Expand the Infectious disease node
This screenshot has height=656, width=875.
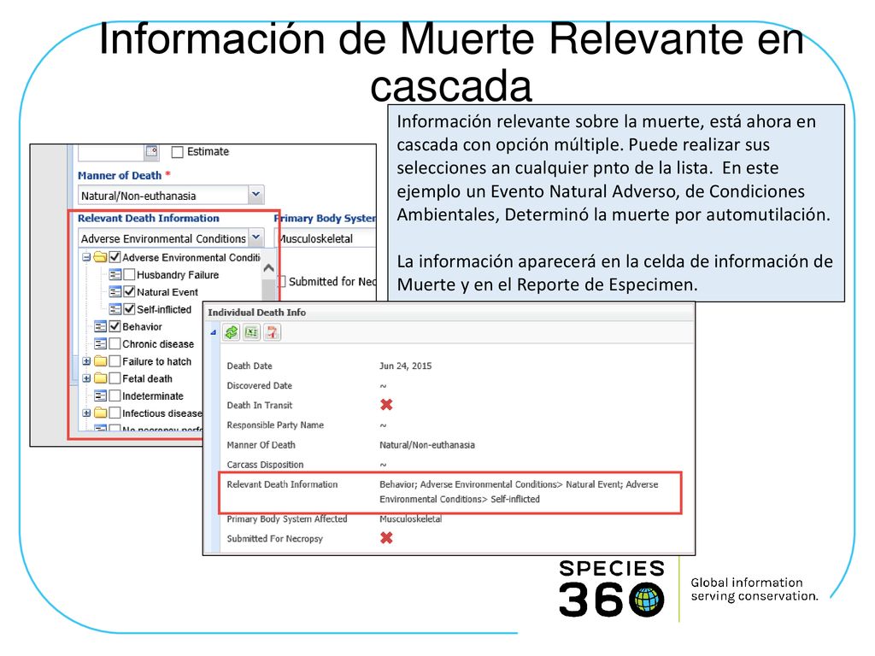click(x=86, y=413)
